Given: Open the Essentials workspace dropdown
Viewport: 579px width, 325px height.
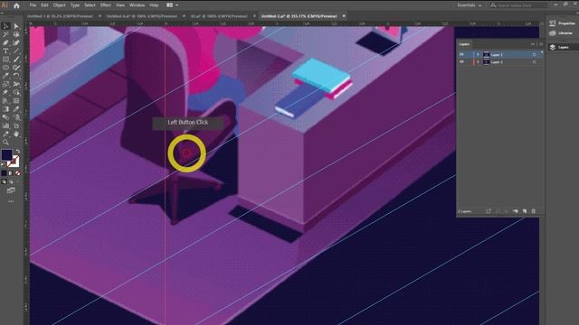Looking at the screenshot, I should coord(470,5).
